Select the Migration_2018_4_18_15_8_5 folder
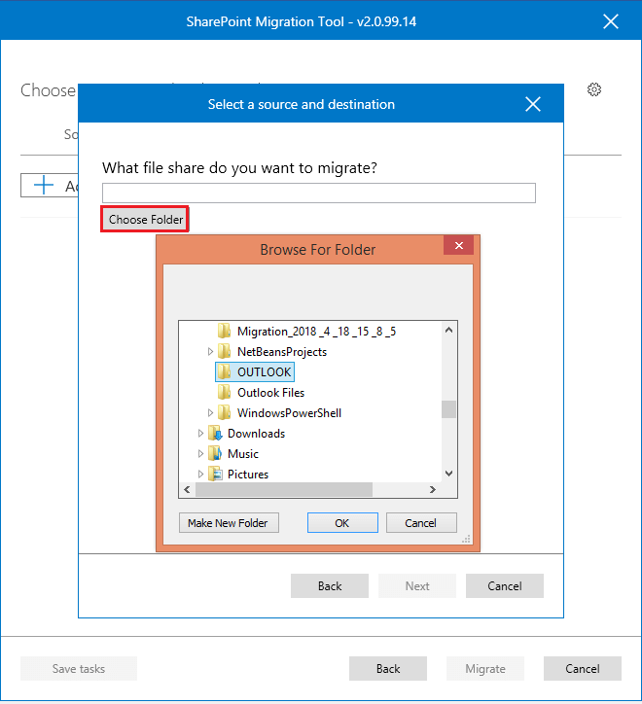 (316, 332)
